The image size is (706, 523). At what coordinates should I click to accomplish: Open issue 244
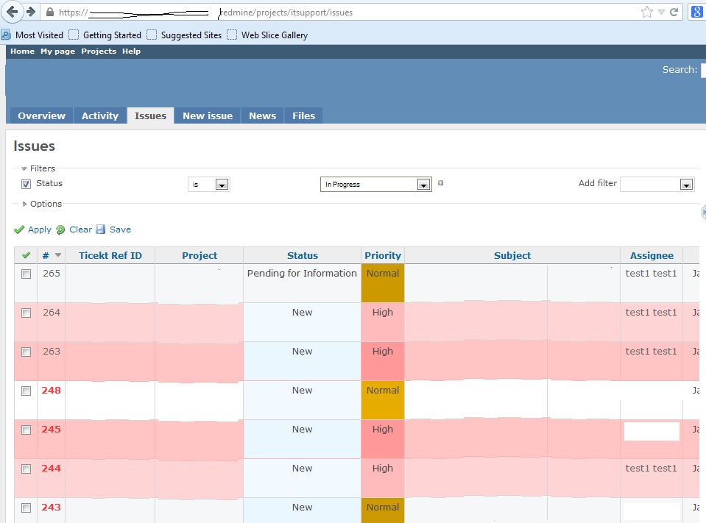(x=52, y=469)
